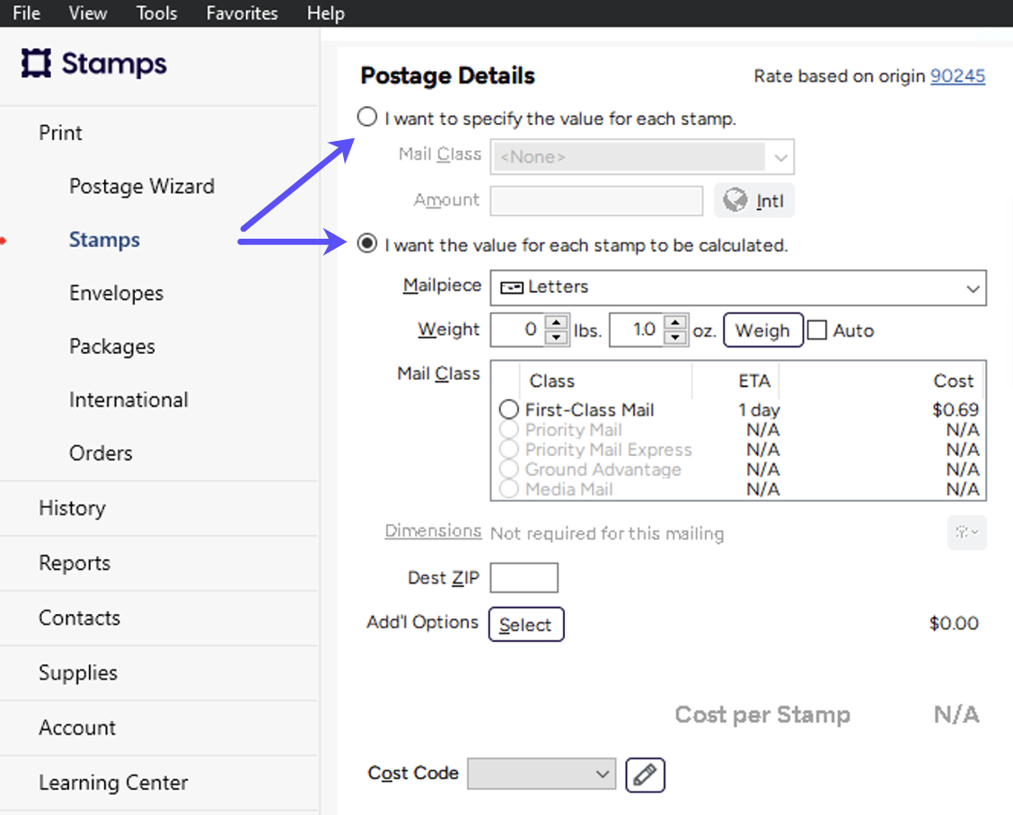Select 'I want to specify the value' radio
This screenshot has height=815, width=1013.
[367, 117]
